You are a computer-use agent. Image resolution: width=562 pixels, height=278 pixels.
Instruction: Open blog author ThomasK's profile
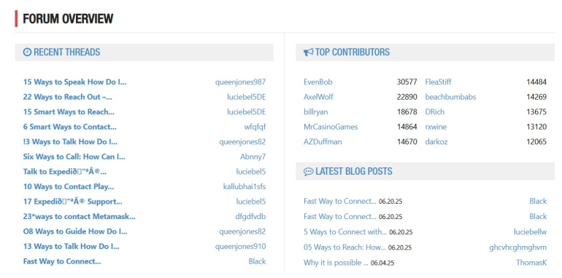click(531, 263)
